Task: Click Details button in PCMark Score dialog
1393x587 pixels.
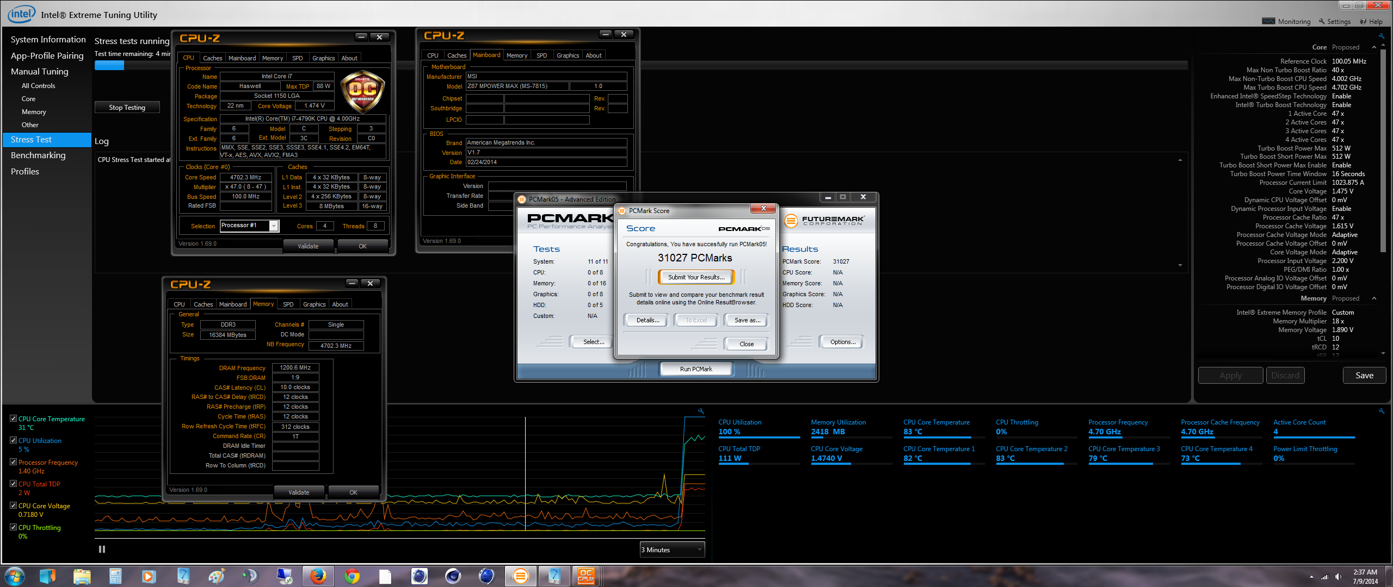Action: [x=648, y=320]
